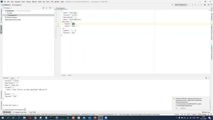
Task: Change indent setting 2 spaces in status bar
Action: (194, 115)
